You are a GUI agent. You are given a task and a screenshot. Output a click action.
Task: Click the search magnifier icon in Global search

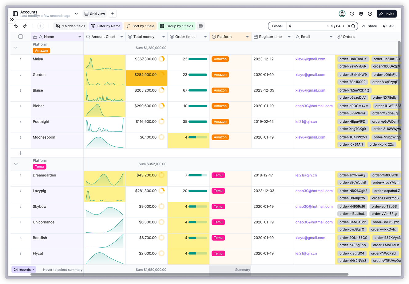click(x=353, y=26)
